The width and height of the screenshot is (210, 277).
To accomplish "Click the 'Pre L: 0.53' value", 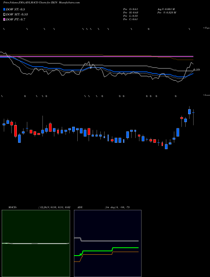I will [x=131, y=16].
